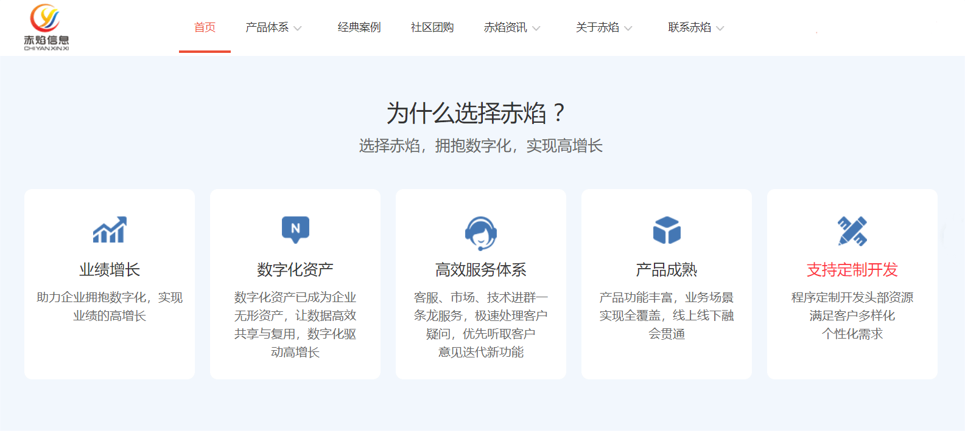
Task: Click the 产品成熟 cube icon
Action: [x=667, y=230]
